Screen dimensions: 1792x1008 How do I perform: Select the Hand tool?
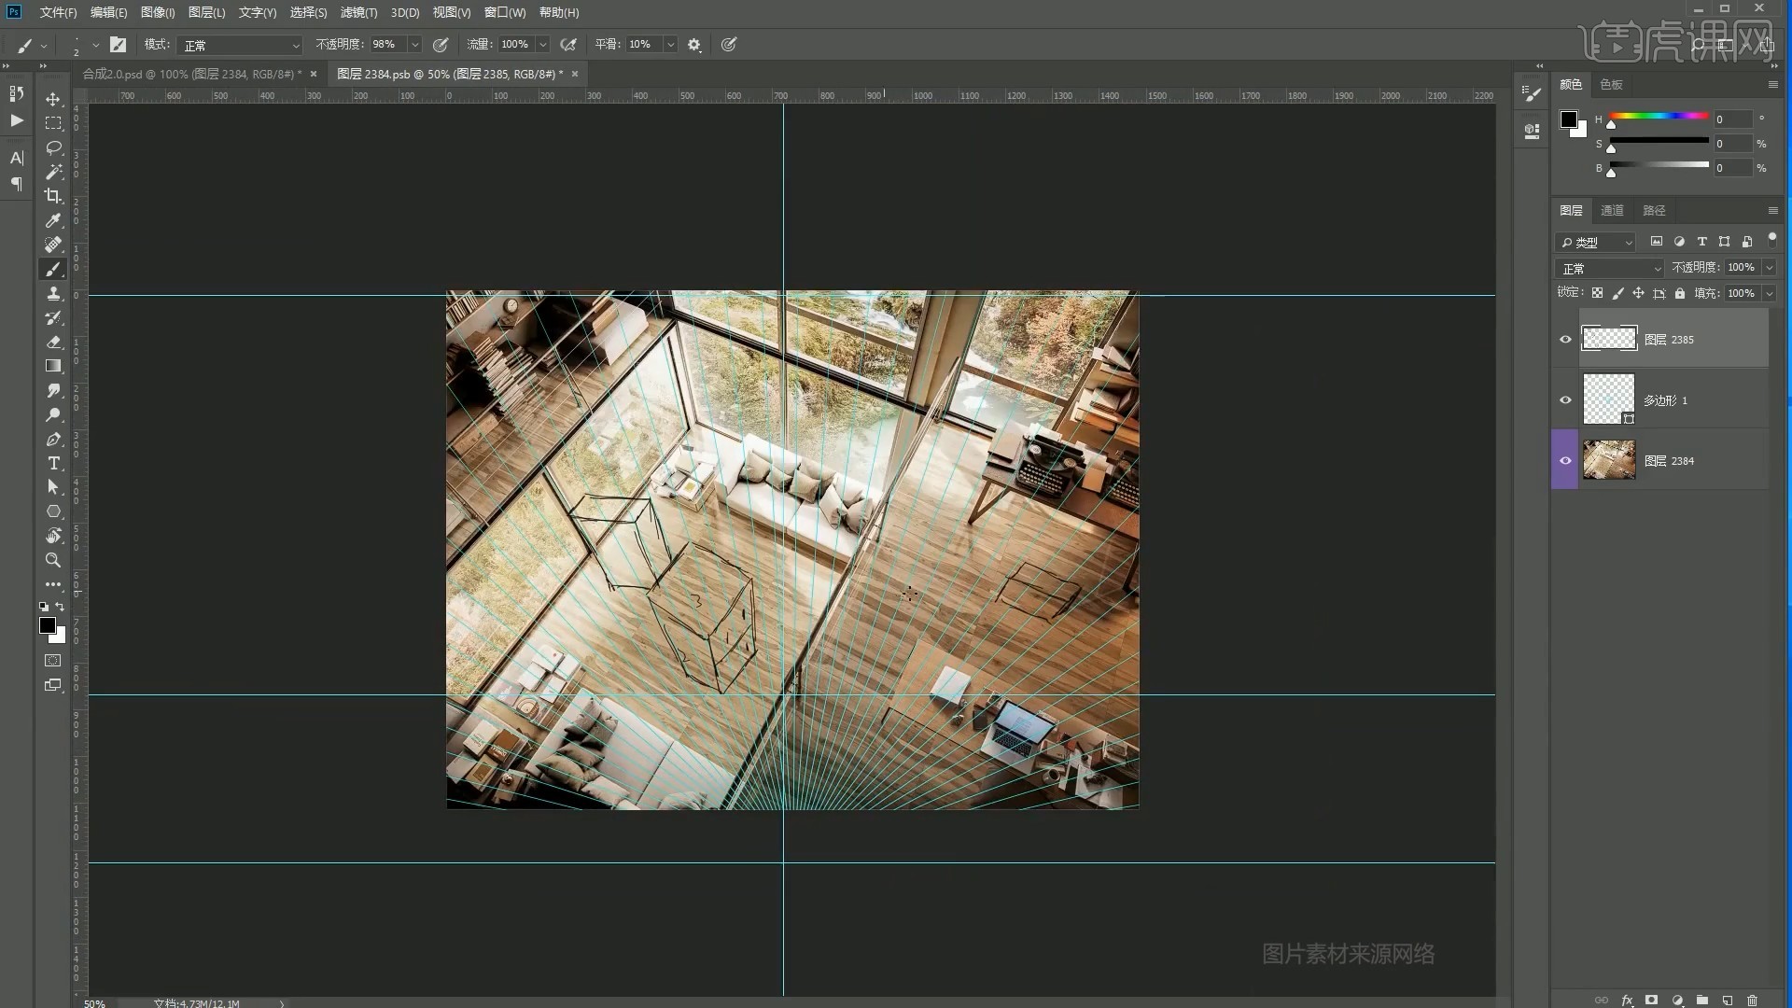click(x=53, y=536)
